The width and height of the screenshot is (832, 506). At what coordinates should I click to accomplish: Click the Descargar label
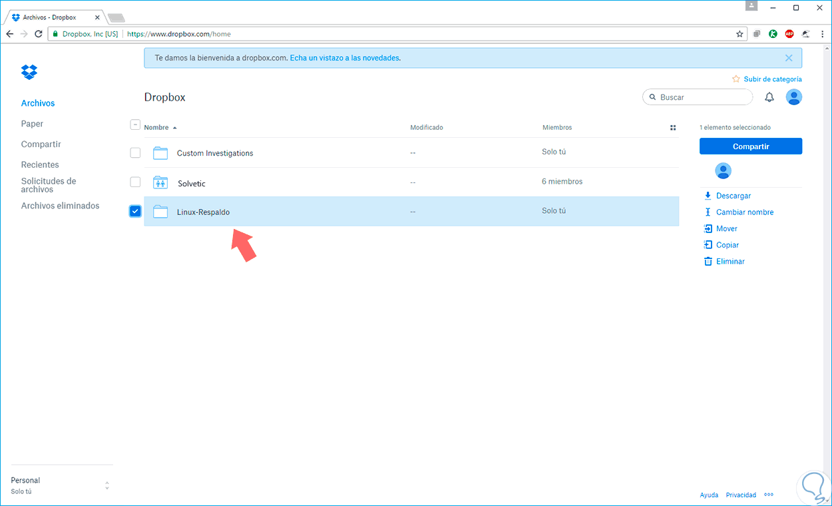coord(733,196)
